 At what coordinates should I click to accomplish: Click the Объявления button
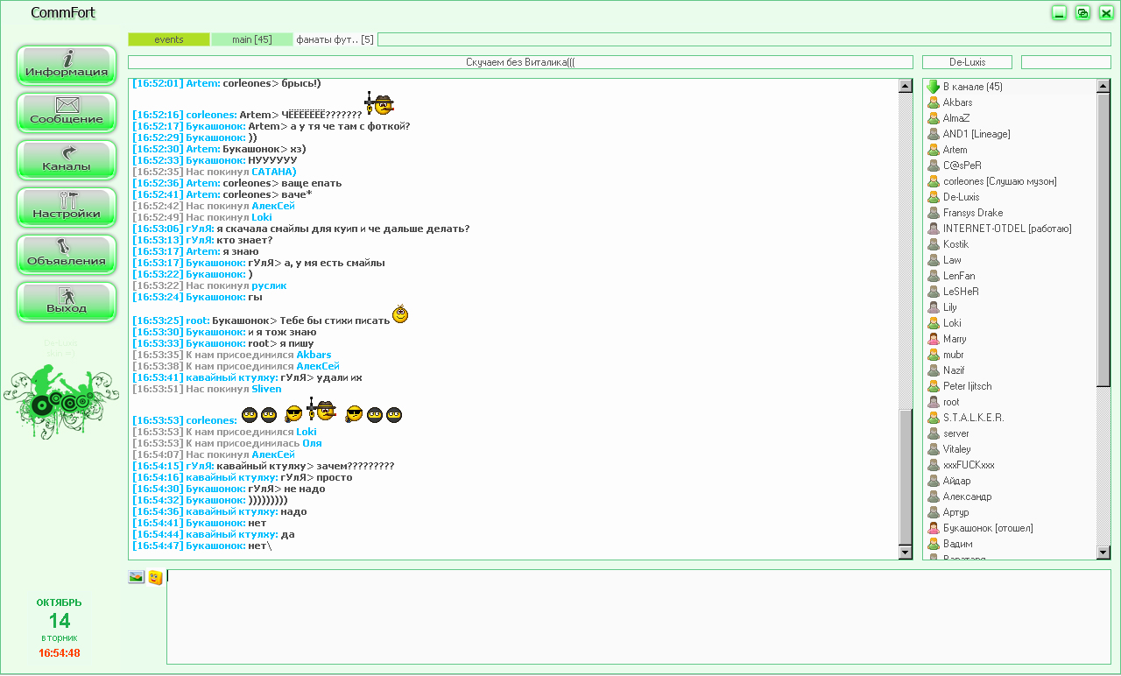coord(67,255)
